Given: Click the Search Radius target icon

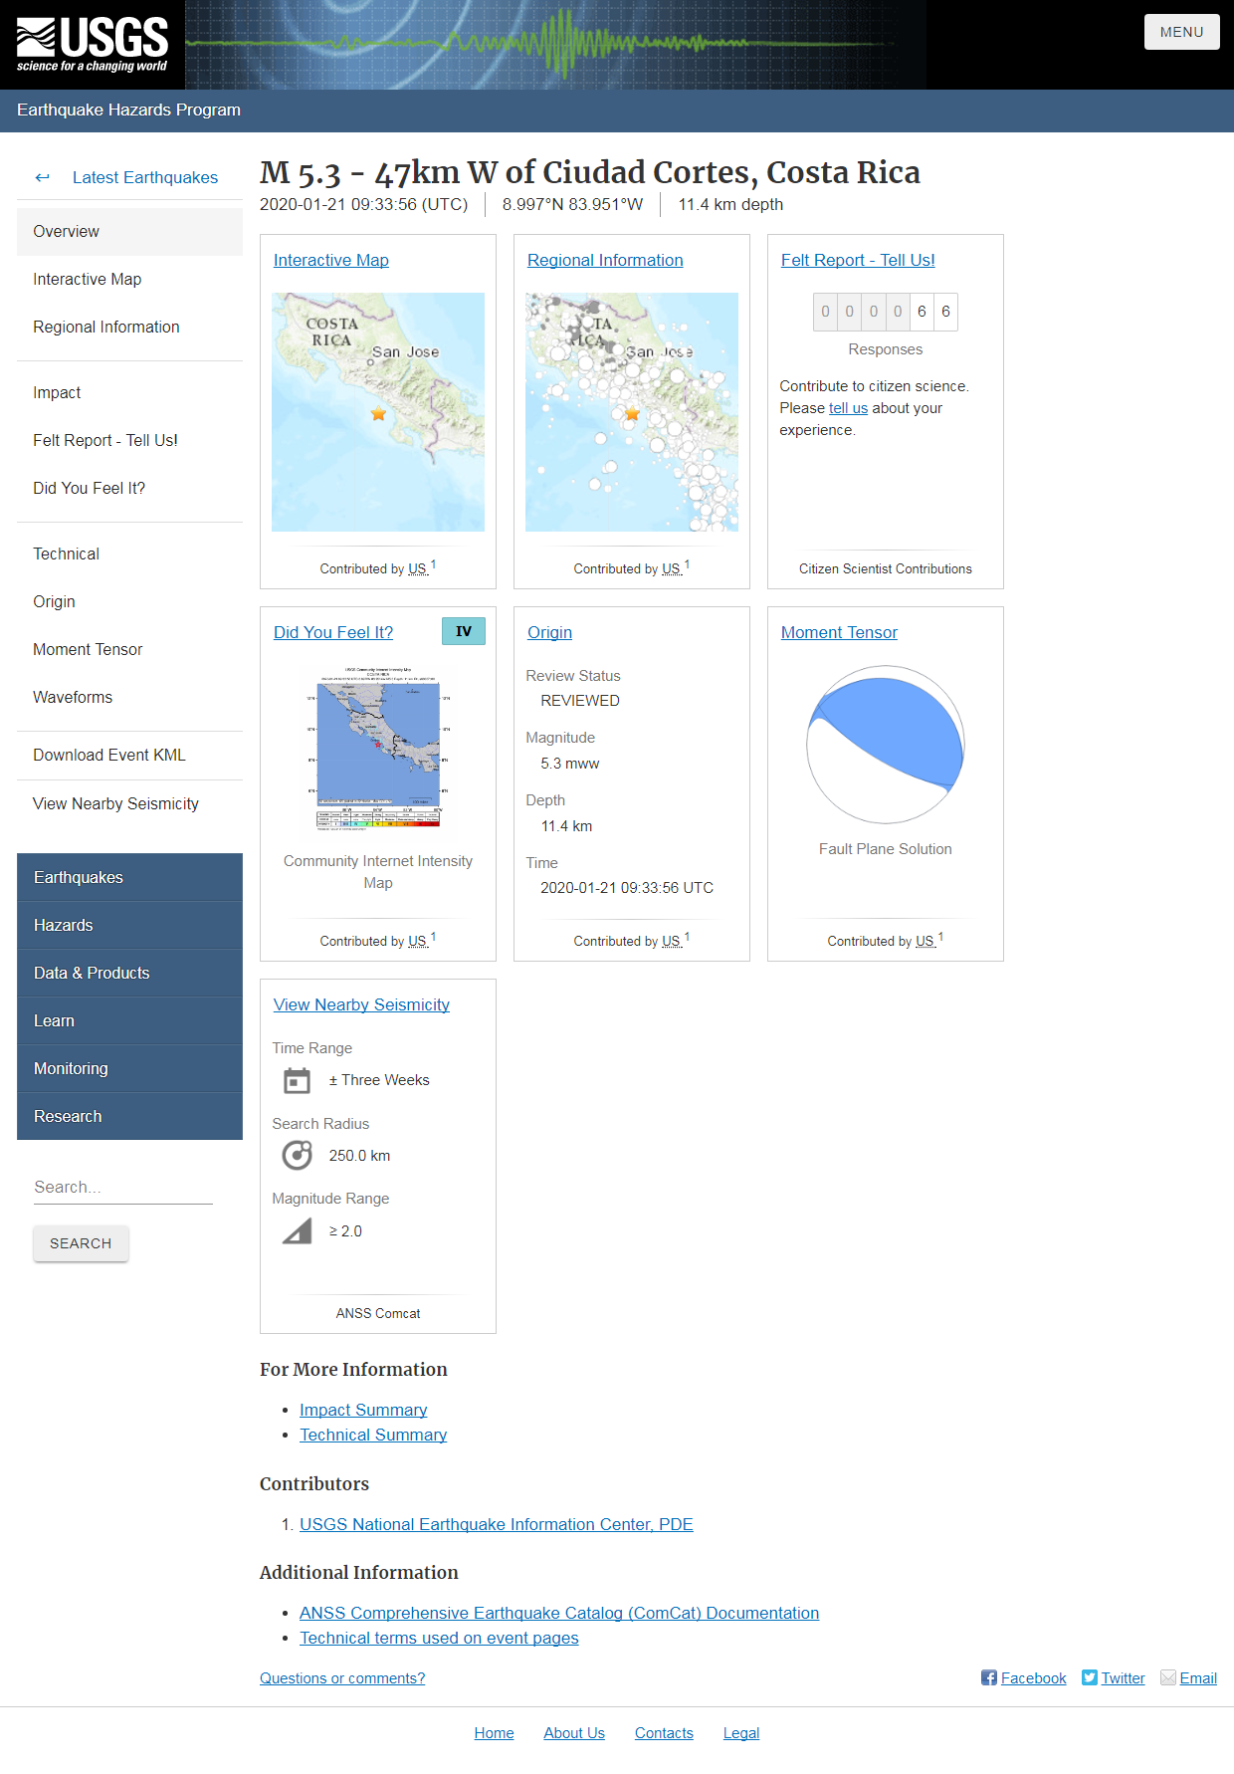Looking at the screenshot, I should pyautogui.click(x=297, y=1155).
